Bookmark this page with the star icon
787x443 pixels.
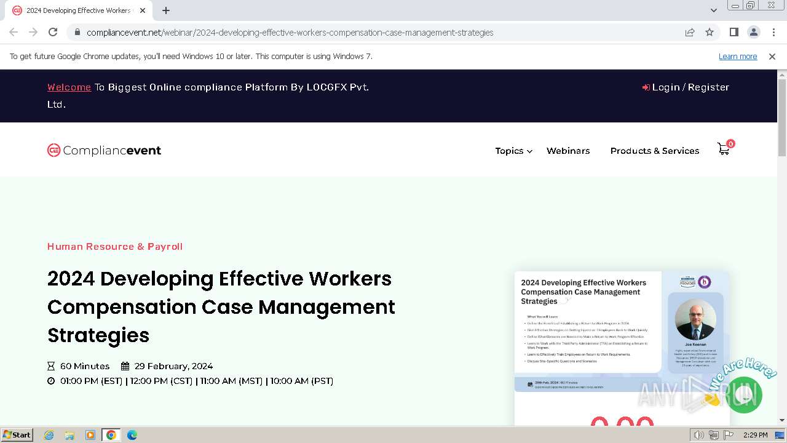(x=710, y=33)
